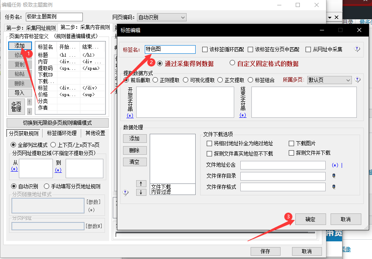
Task: Open the dropdown arrow in background window toolbar
Action: (329, 17)
